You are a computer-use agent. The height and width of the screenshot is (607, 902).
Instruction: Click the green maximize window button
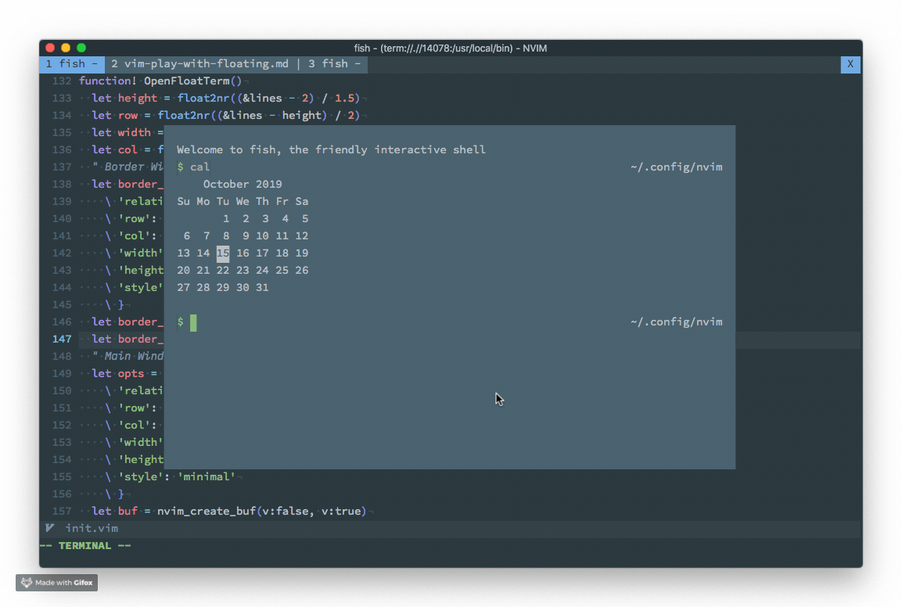coord(81,48)
